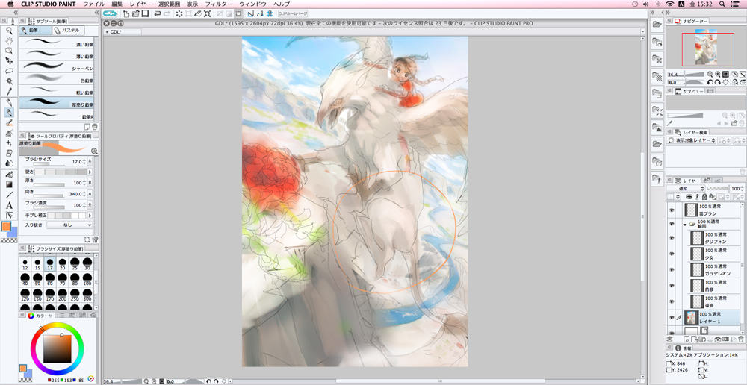Open ファイル menu

tap(93, 4)
